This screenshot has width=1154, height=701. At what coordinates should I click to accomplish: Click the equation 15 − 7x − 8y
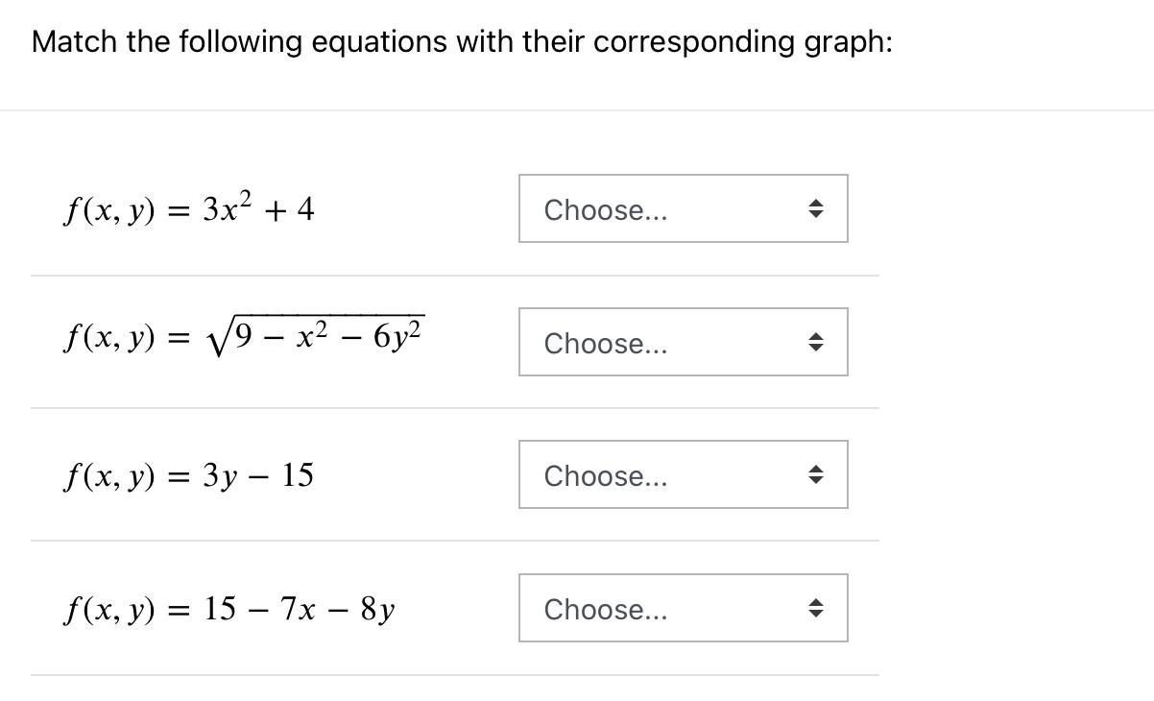tap(230, 607)
